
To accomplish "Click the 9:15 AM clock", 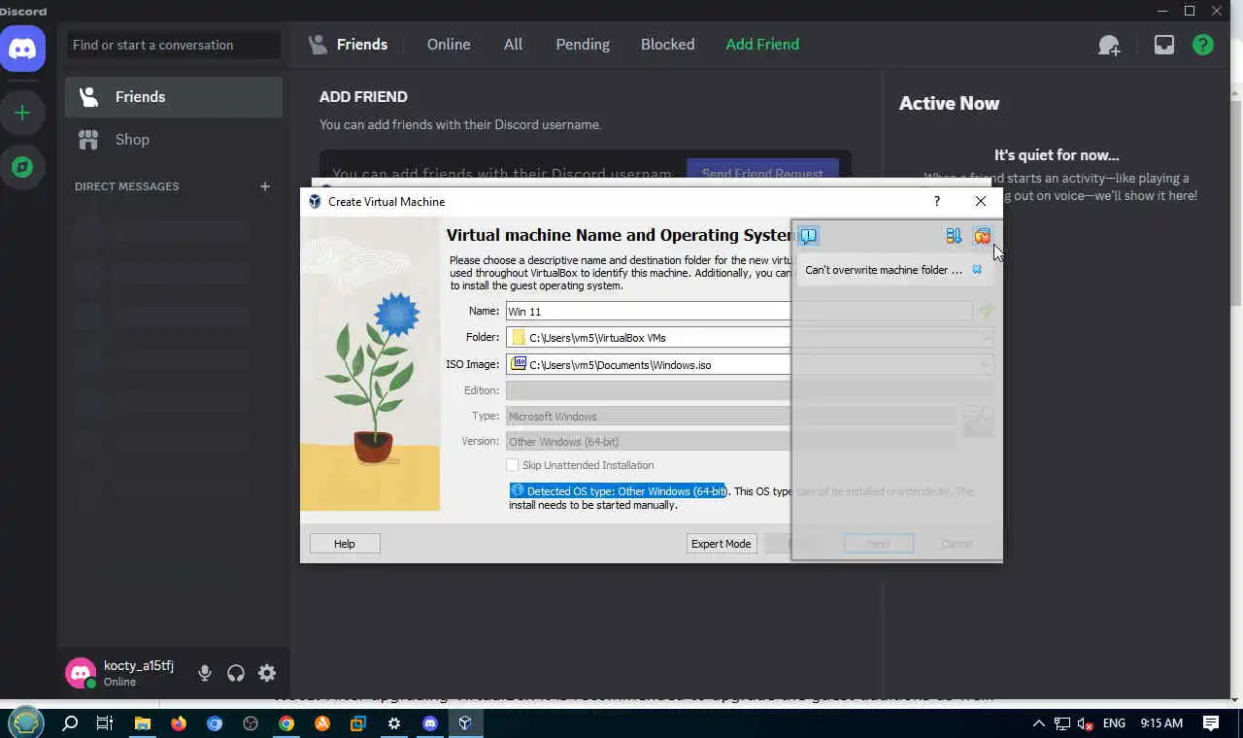I will [x=1161, y=723].
